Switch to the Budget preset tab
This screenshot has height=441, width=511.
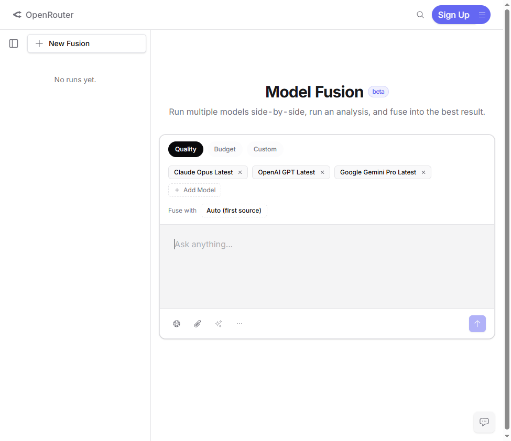coord(224,149)
